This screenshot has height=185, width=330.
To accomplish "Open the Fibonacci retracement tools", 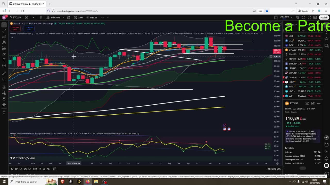I will click(x=4, y=36).
